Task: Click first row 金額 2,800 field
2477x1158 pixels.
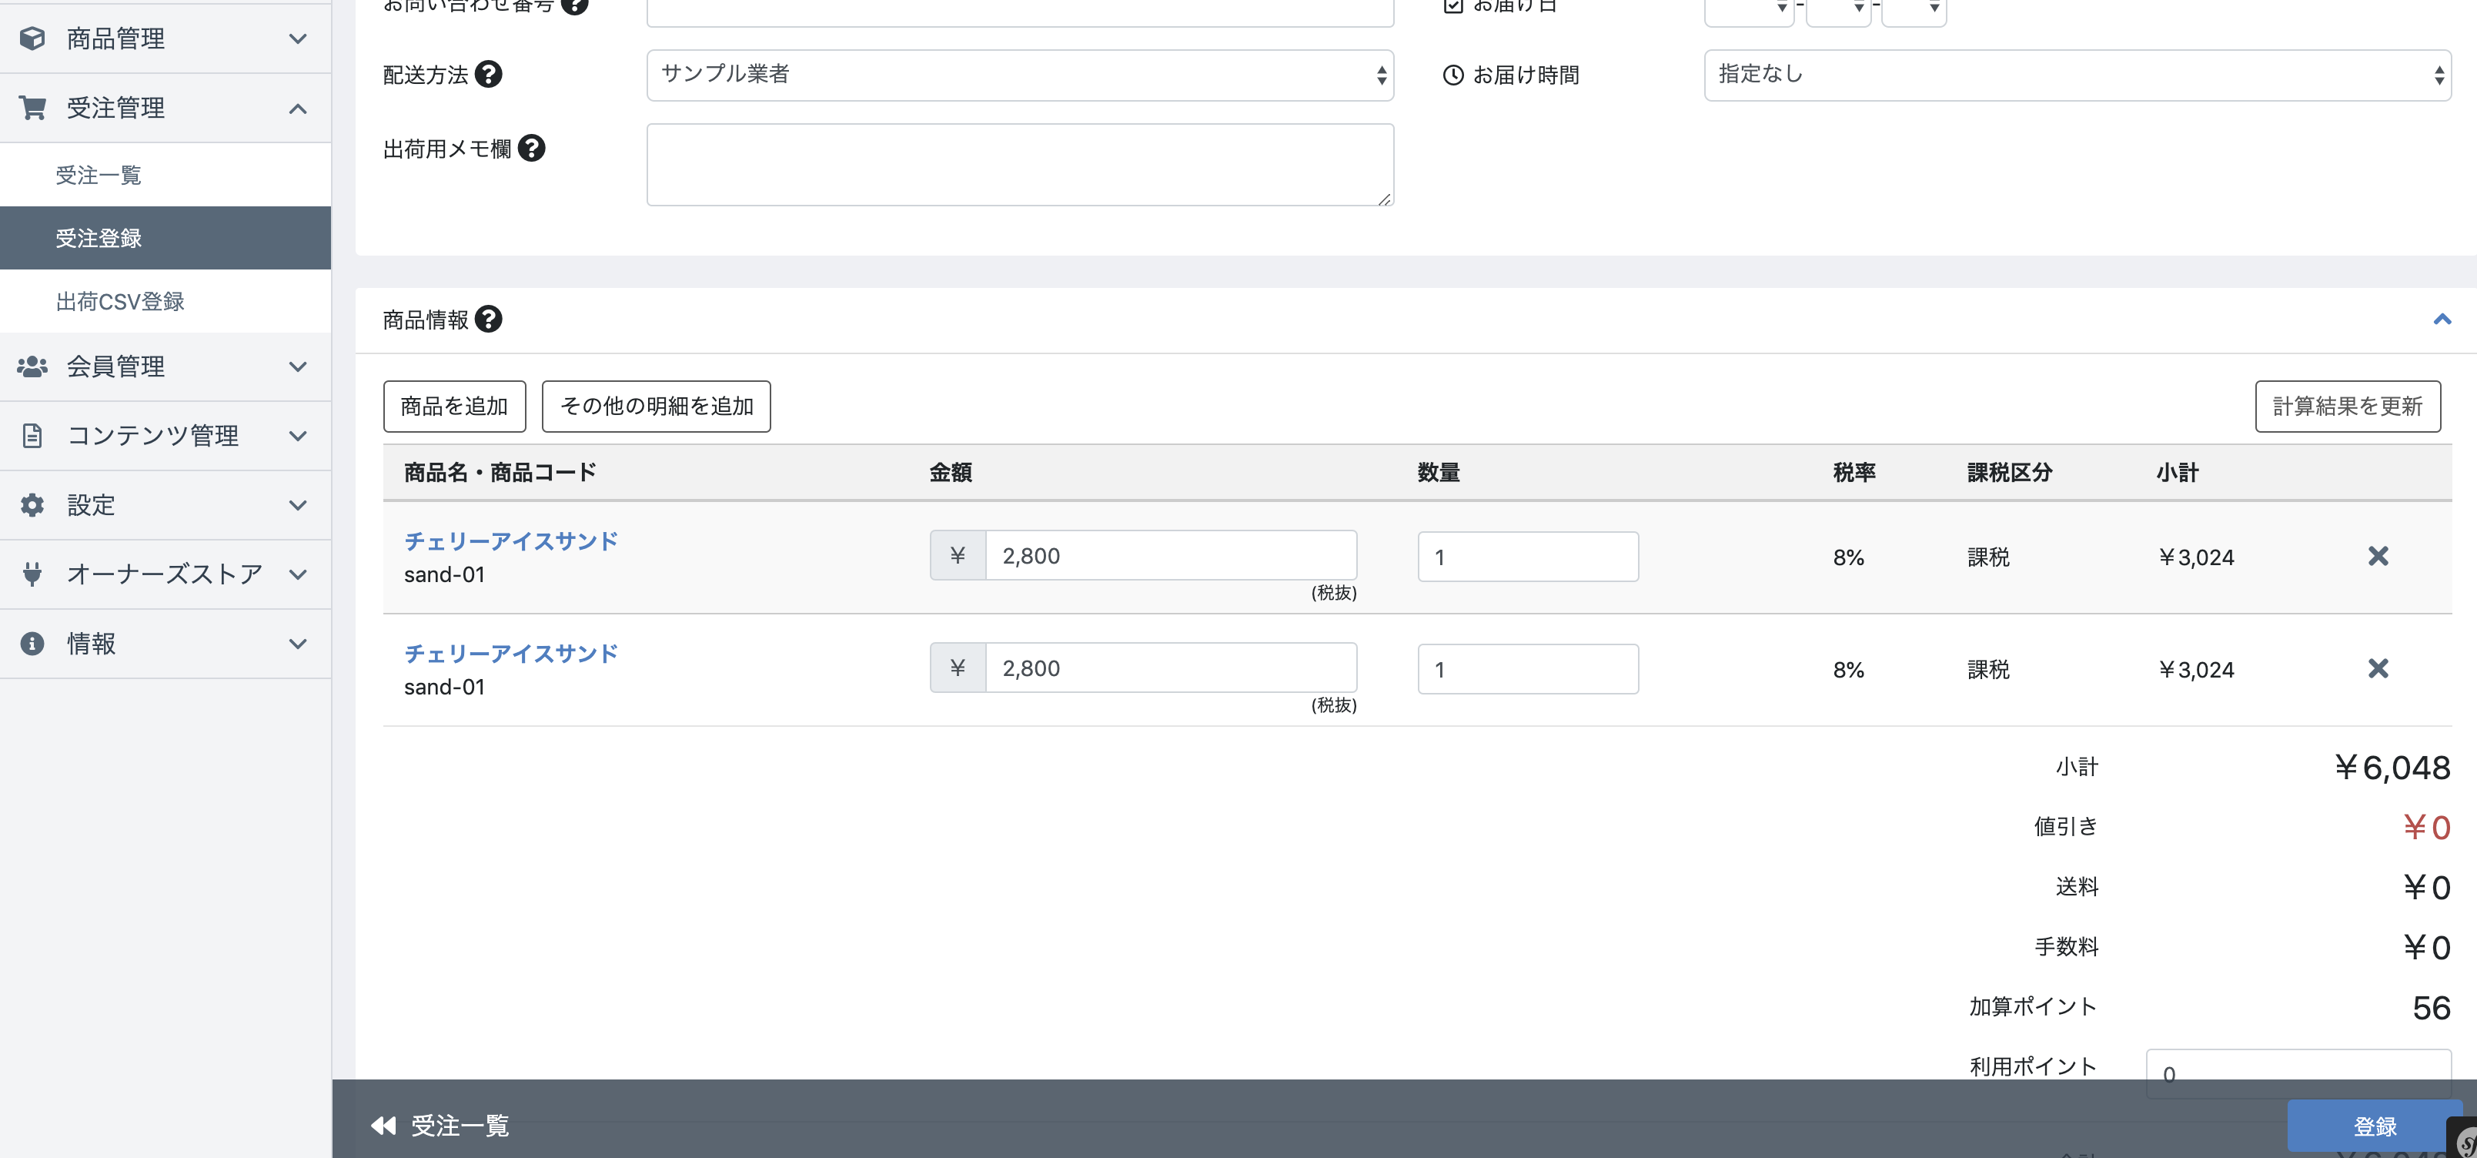Action: (1170, 555)
